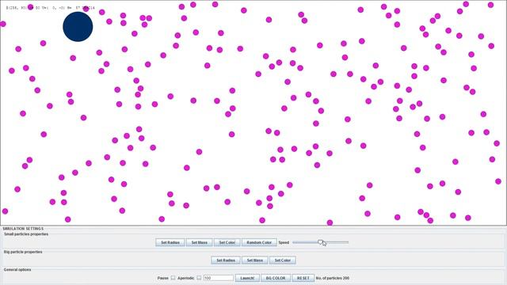This screenshot has height=285, width=507.
Task: Open the BG COLOR chooser
Action: tap(276, 278)
